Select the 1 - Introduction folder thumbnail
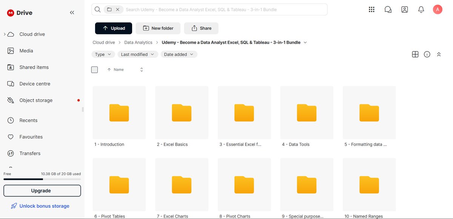The height and width of the screenshot is (219, 453). 119,113
